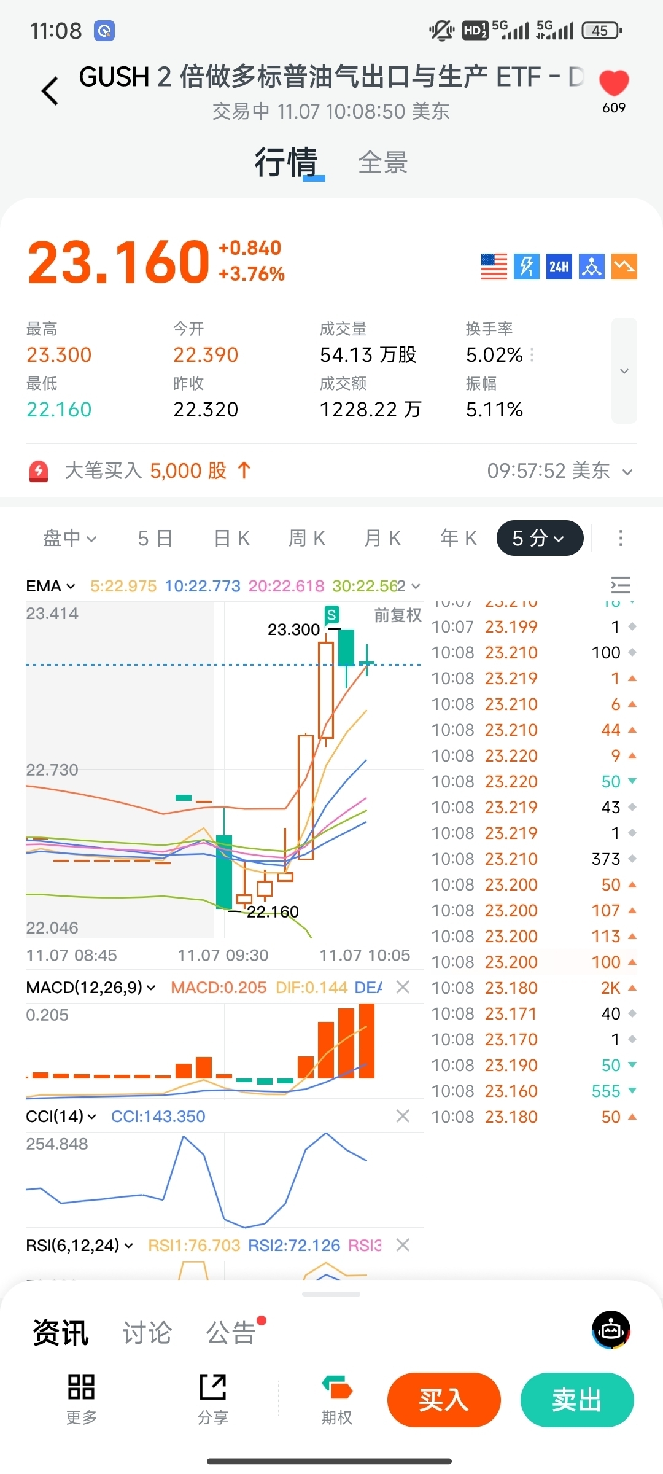
Task: Expand the quote details chevron panel
Action: click(624, 370)
